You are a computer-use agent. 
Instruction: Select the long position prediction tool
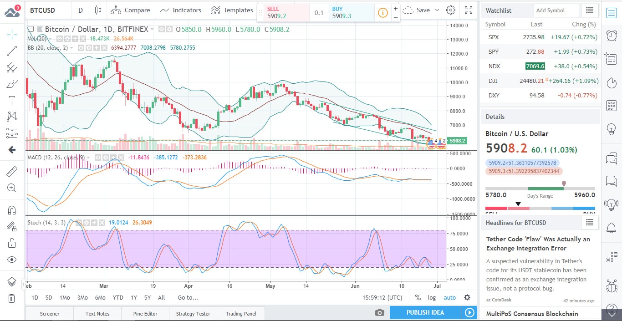click(12, 133)
